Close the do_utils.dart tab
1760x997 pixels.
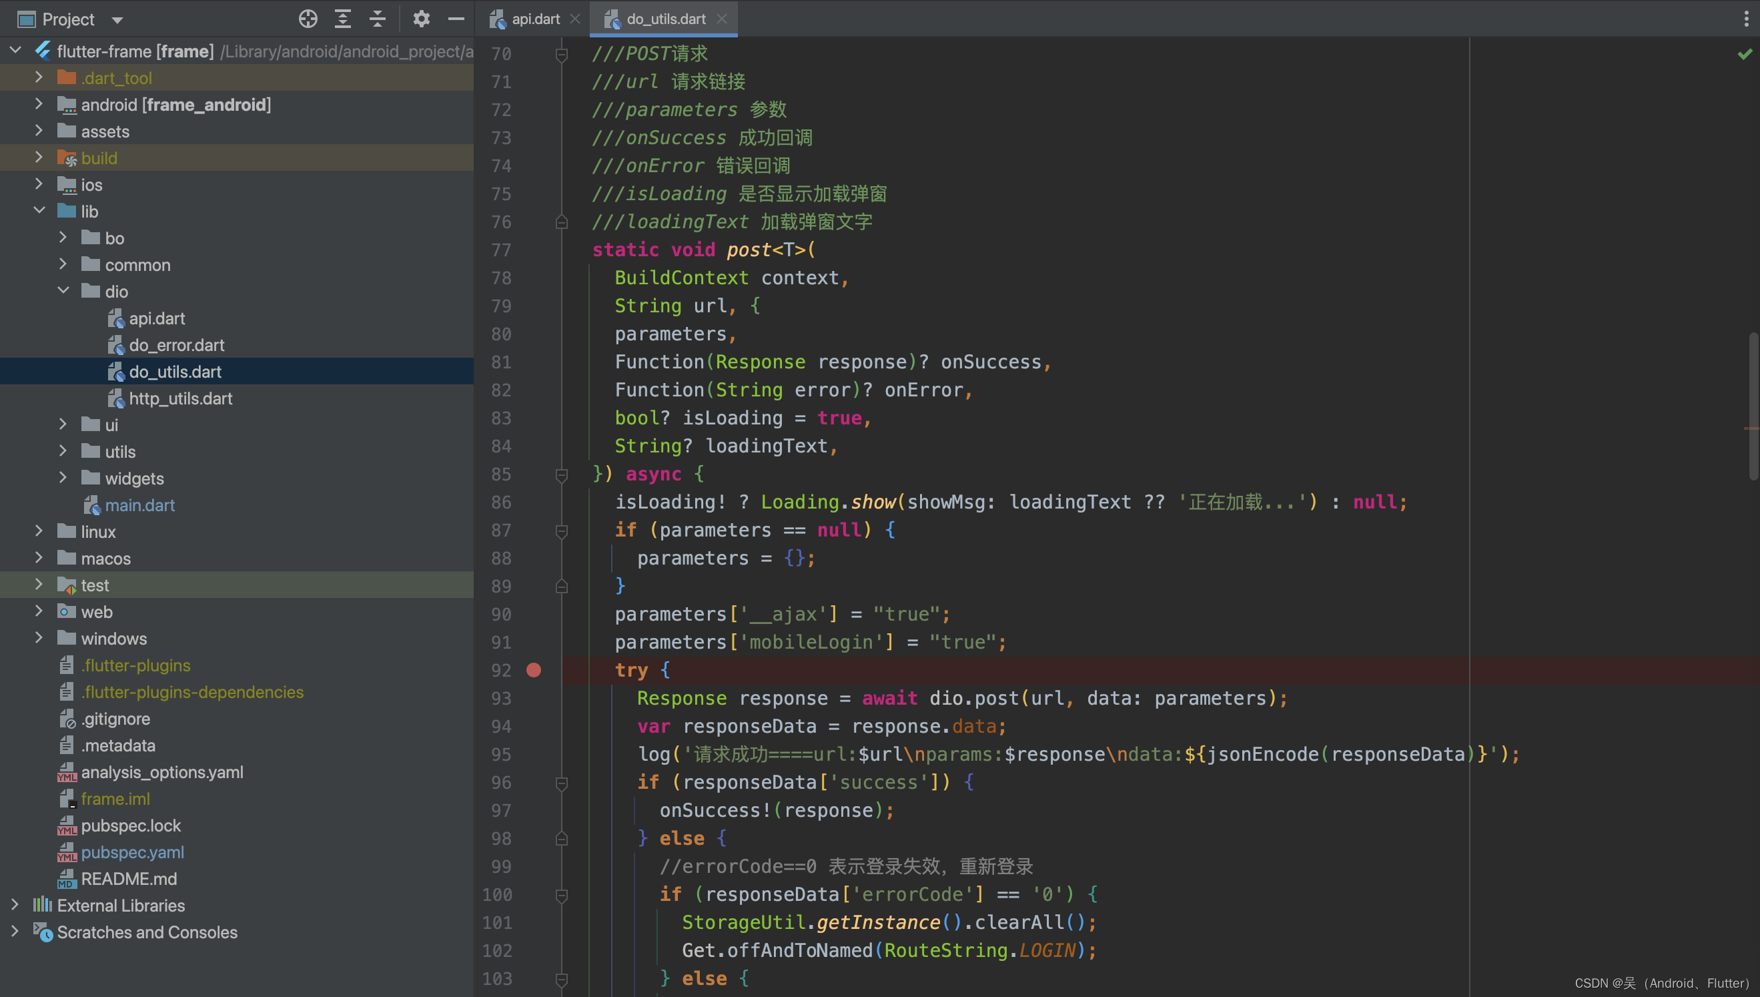point(721,19)
